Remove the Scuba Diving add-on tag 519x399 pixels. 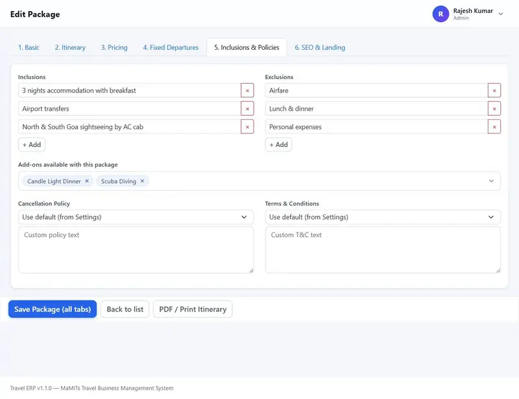click(x=142, y=181)
